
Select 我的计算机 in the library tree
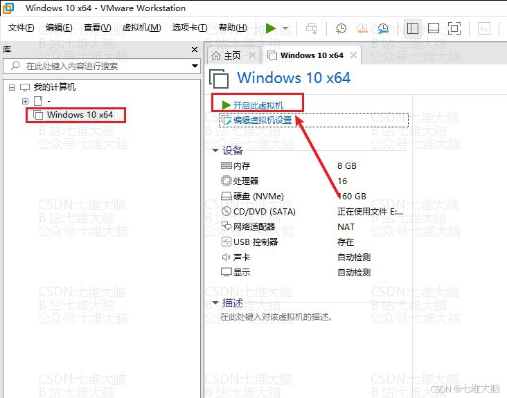click(x=55, y=87)
